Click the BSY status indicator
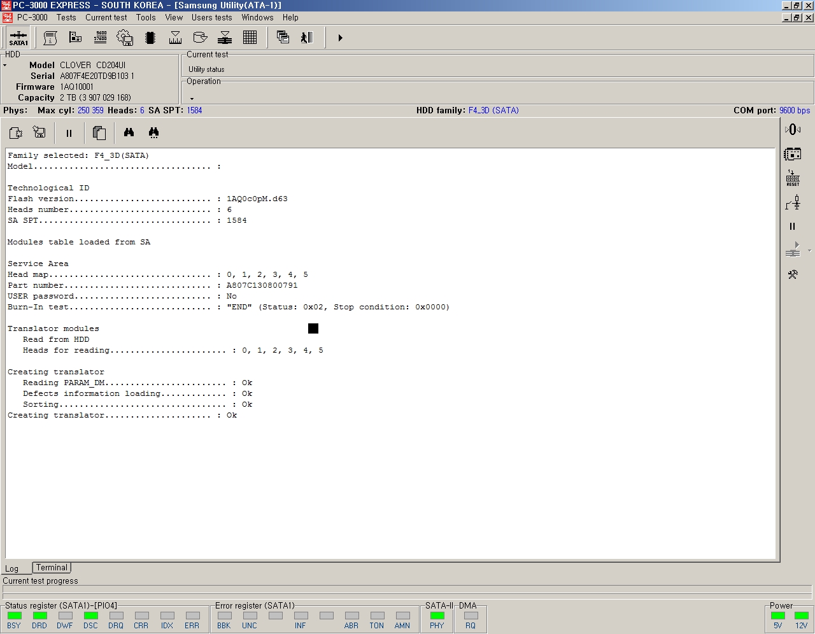The width and height of the screenshot is (815, 634). [x=14, y=616]
